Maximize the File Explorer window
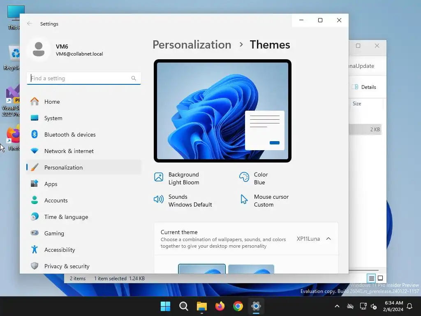This screenshot has height=316, width=421. 358,46
